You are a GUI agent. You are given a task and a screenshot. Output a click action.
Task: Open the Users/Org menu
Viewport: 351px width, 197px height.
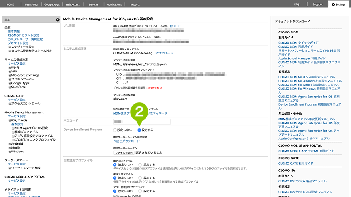(31, 4)
